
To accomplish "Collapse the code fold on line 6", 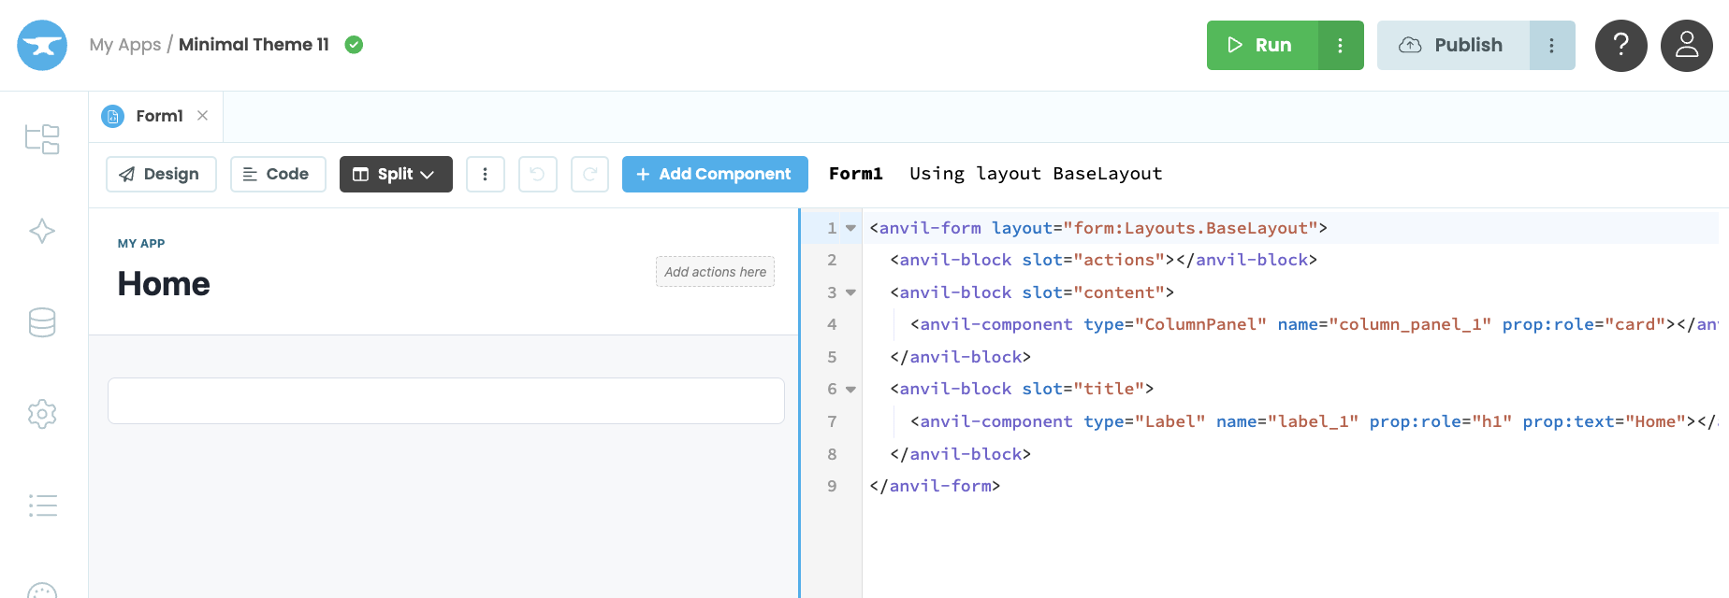I will click(x=850, y=390).
